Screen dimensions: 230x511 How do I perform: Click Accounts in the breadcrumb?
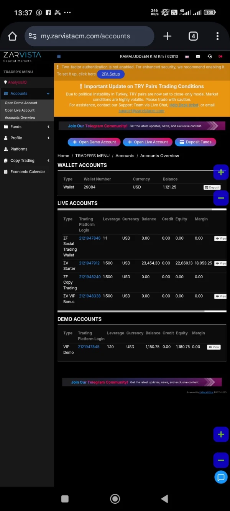[125, 156]
